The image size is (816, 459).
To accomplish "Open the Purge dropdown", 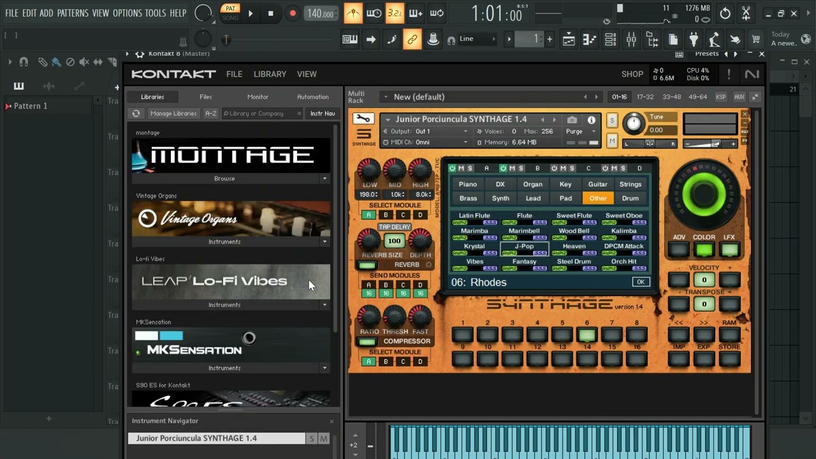I will tap(581, 131).
